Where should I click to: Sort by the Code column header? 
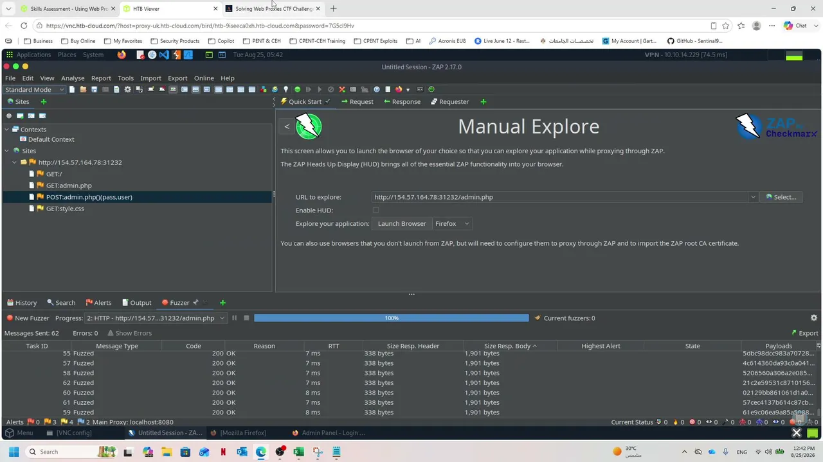[x=194, y=346]
